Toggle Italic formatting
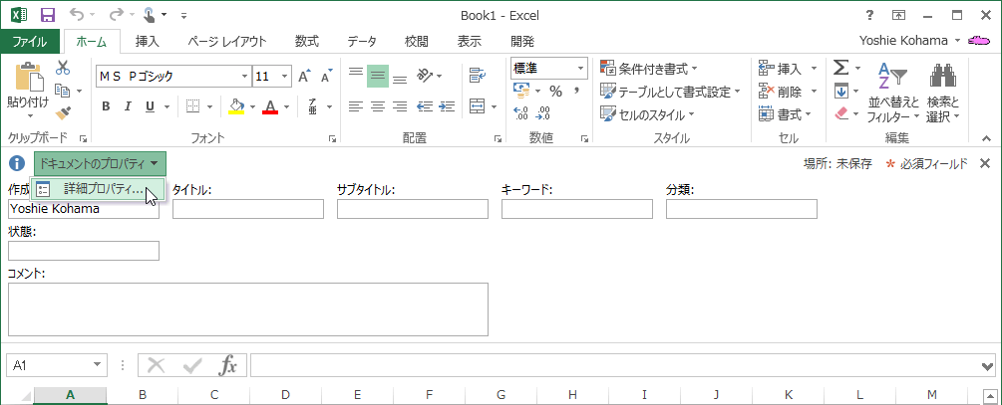The width and height of the screenshot is (1002, 405). [129, 106]
